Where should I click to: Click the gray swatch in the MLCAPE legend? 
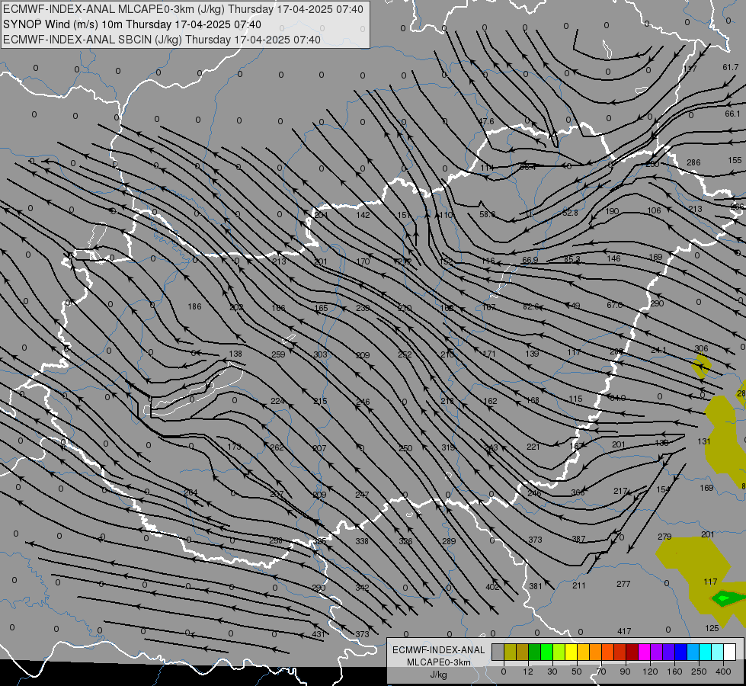pyautogui.click(x=498, y=652)
